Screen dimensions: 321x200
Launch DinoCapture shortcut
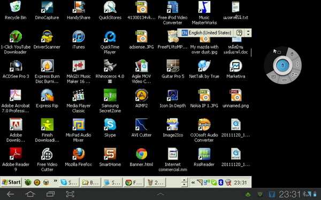click(x=47, y=10)
